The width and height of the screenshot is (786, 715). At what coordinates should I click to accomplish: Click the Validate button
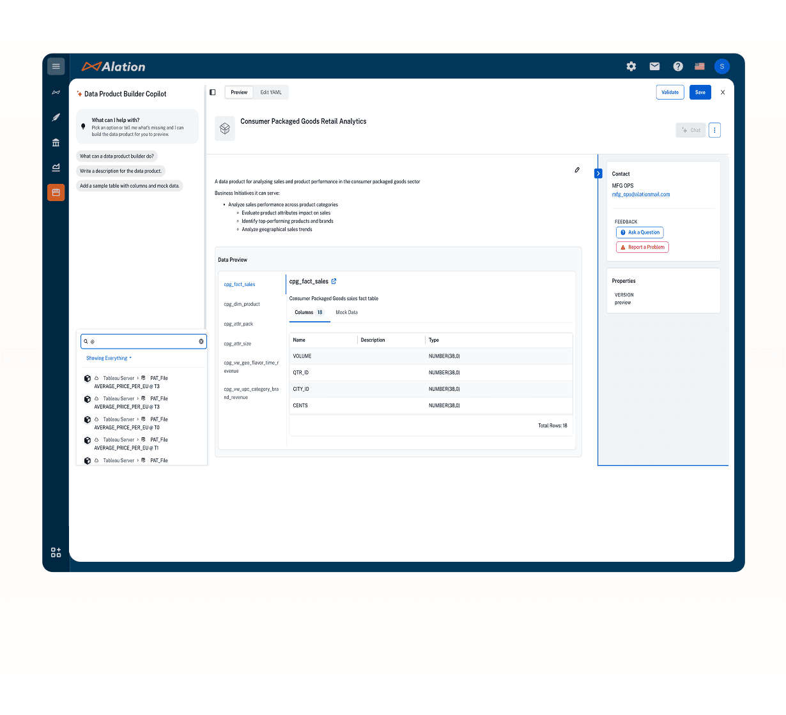pos(670,92)
